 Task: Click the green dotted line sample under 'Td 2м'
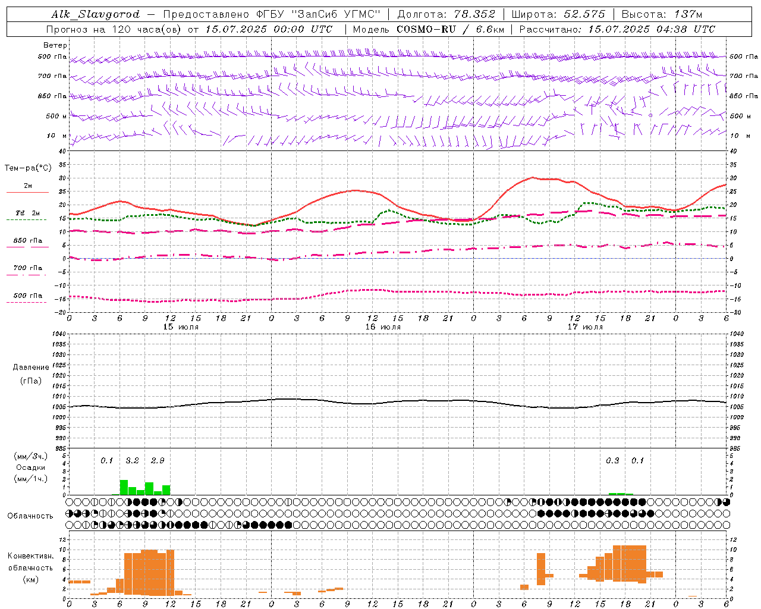pos(26,220)
